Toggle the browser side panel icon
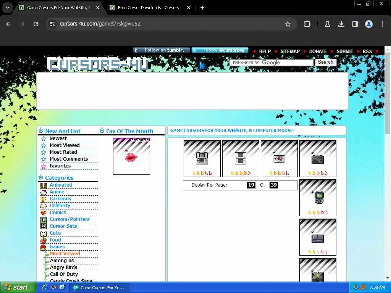This screenshot has width=391, height=293. 355,24
